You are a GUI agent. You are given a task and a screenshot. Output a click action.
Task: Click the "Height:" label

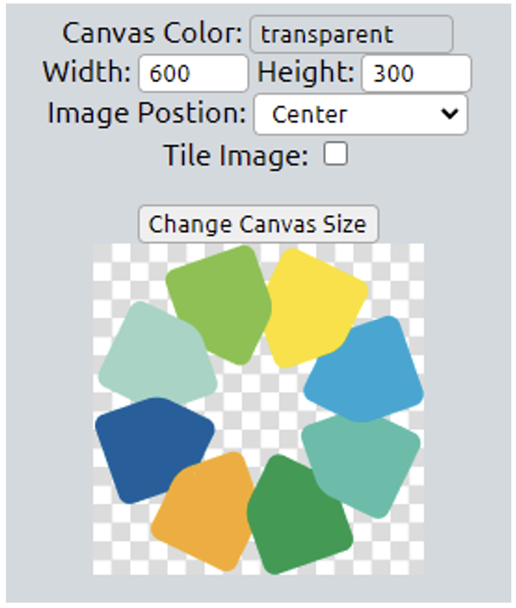click(x=306, y=73)
